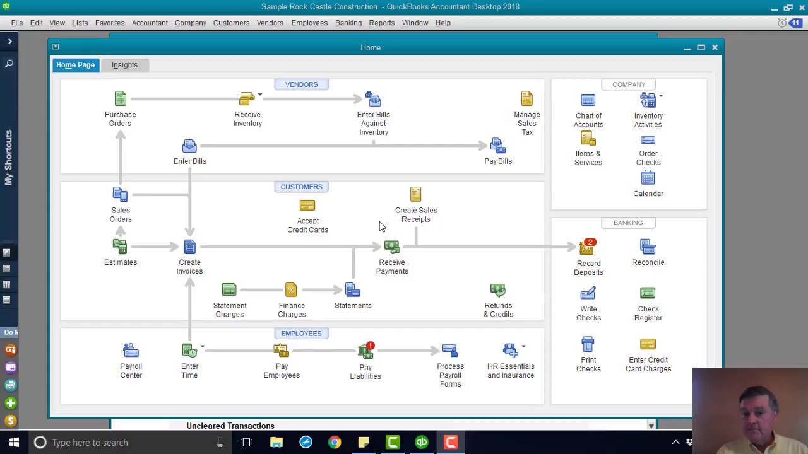Click the Receive Payments icon
808x454 pixels.
pos(391,247)
